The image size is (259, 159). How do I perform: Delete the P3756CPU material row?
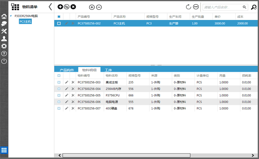[73, 95]
